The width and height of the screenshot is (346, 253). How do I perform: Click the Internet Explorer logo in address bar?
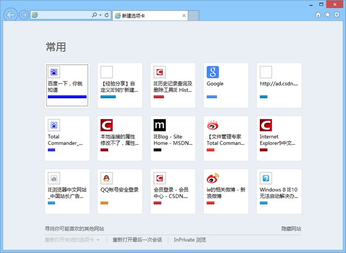(35, 15)
